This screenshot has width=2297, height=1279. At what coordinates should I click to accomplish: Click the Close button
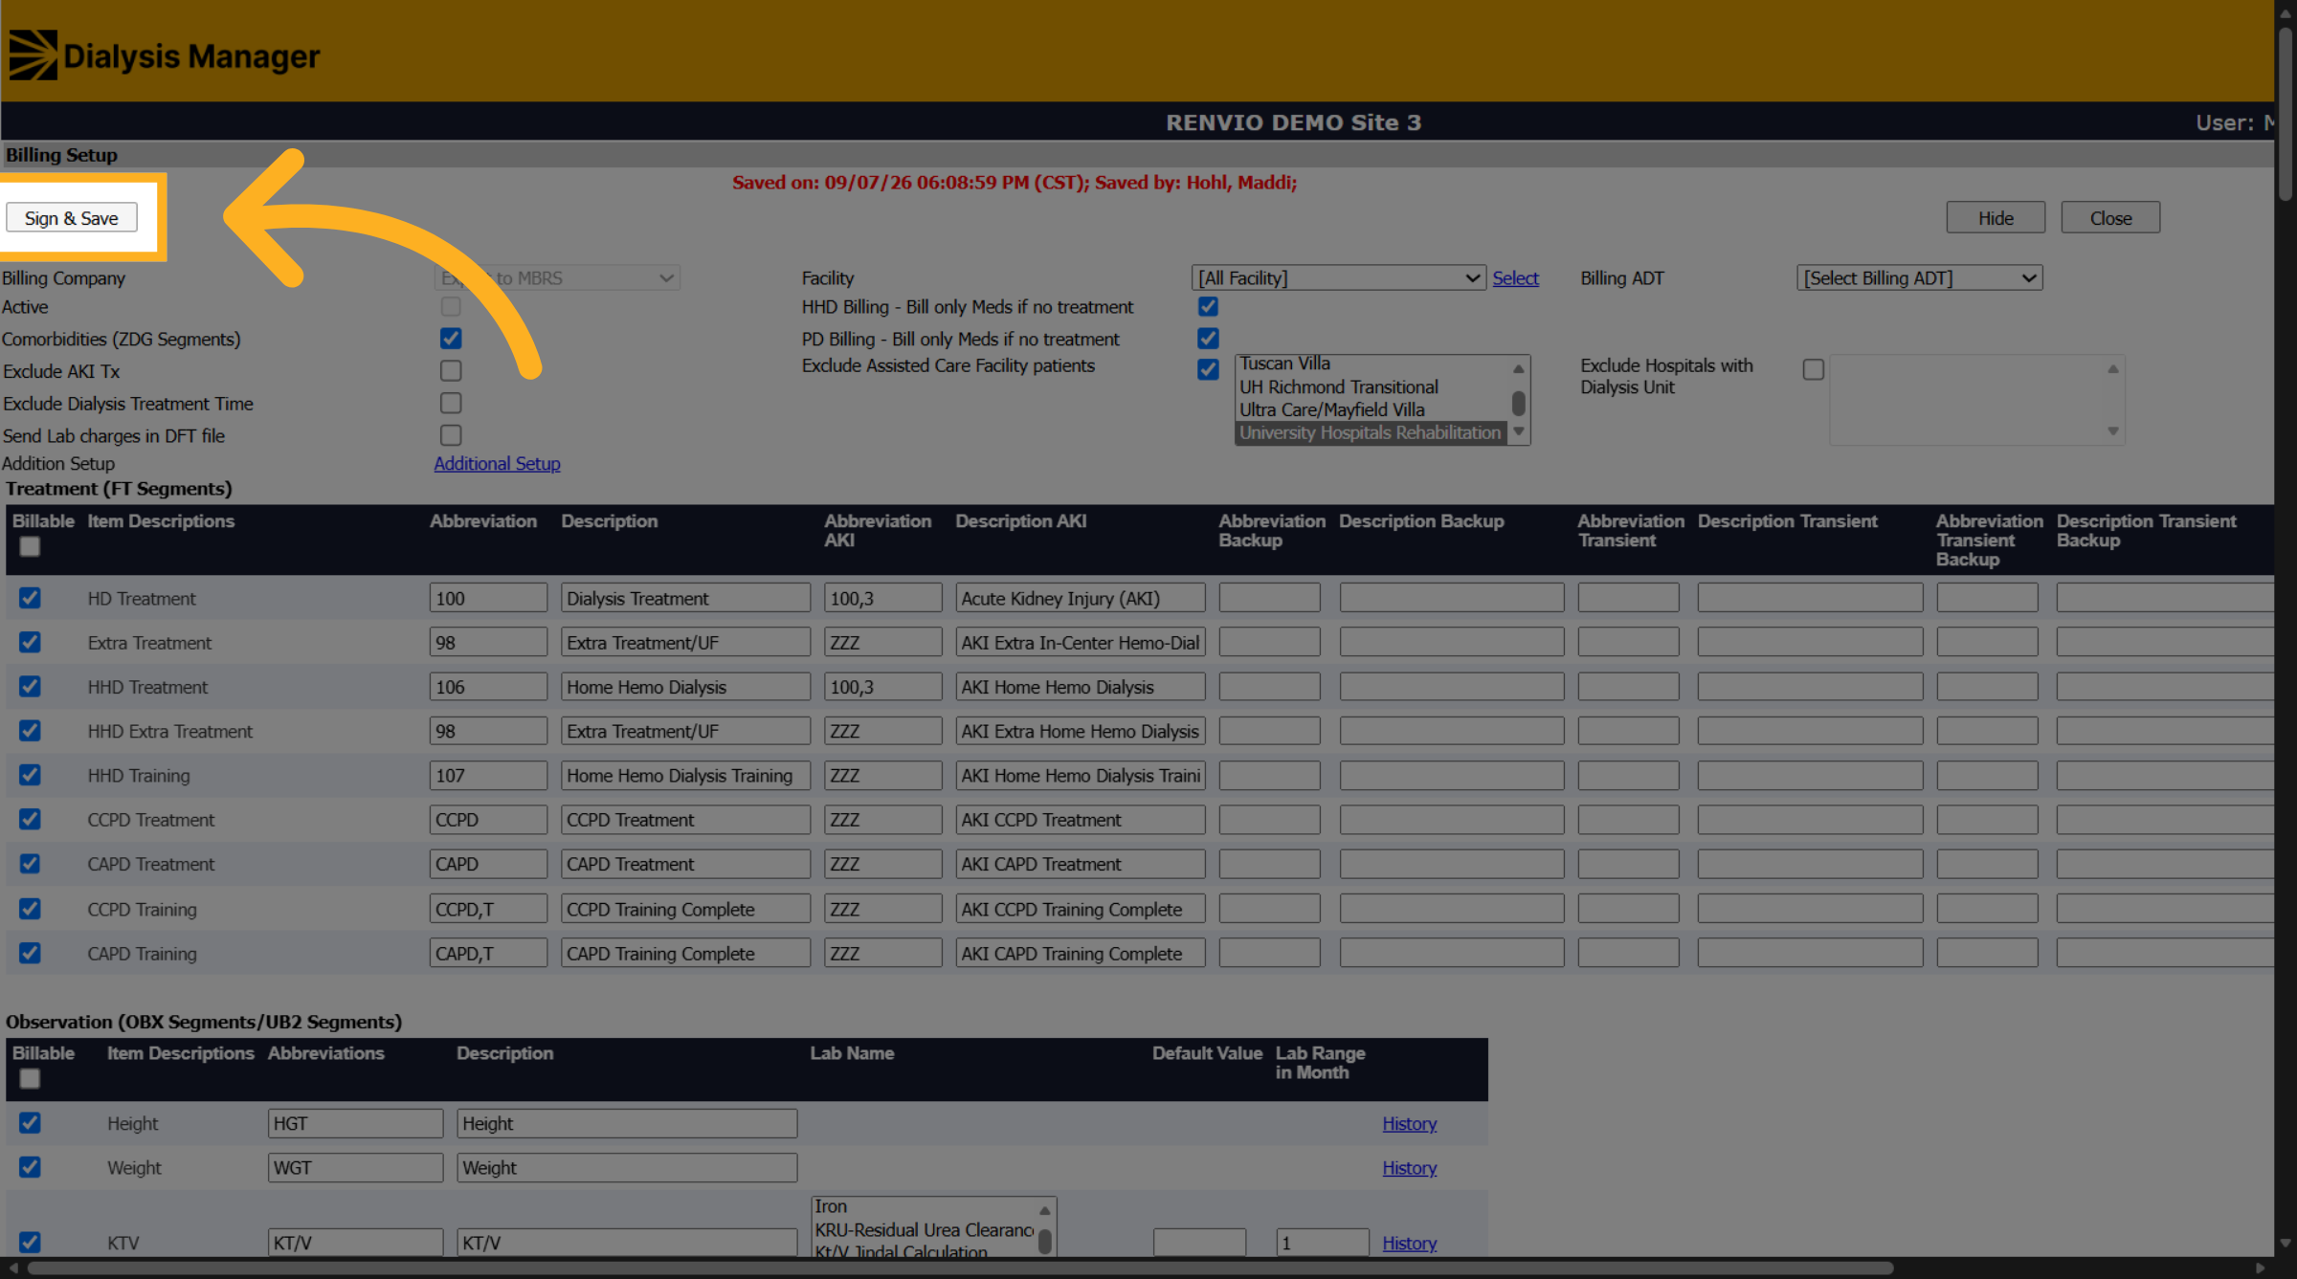pos(2110,217)
